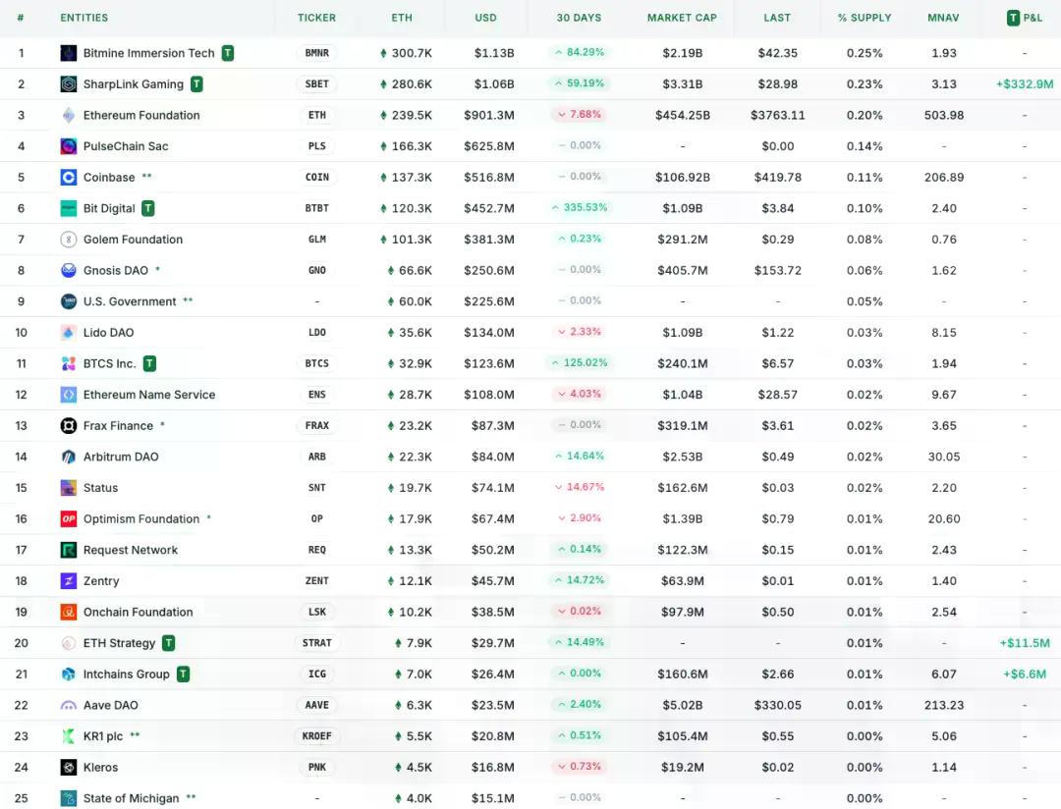Click the Ethereum Foundation diamond logo
This screenshot has height=809, width=1061.
point(69,115)
